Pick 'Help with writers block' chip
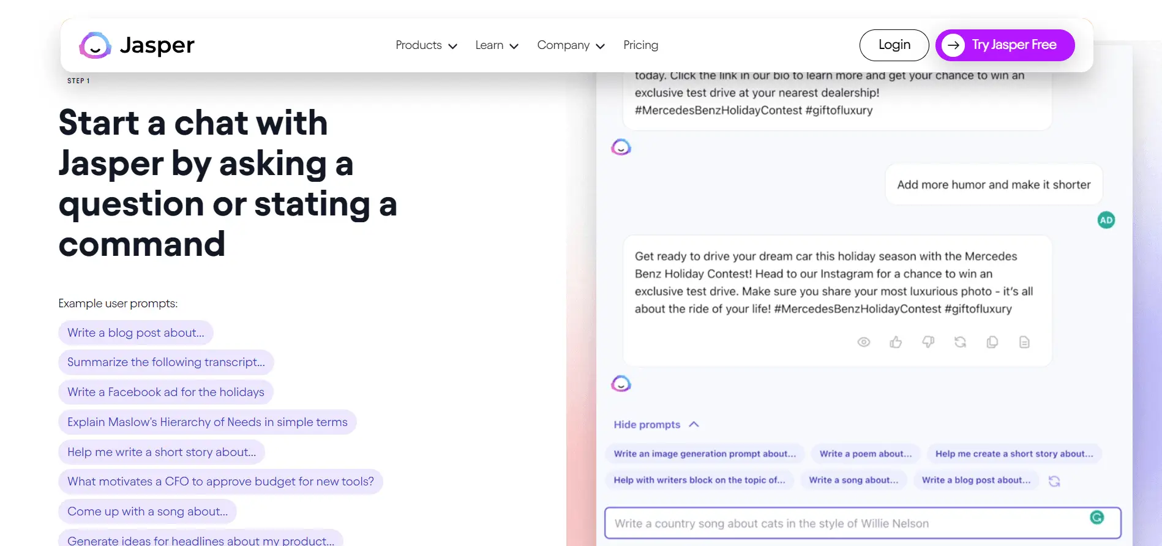This screenshot has width=1162, height=546. (699, 480)
